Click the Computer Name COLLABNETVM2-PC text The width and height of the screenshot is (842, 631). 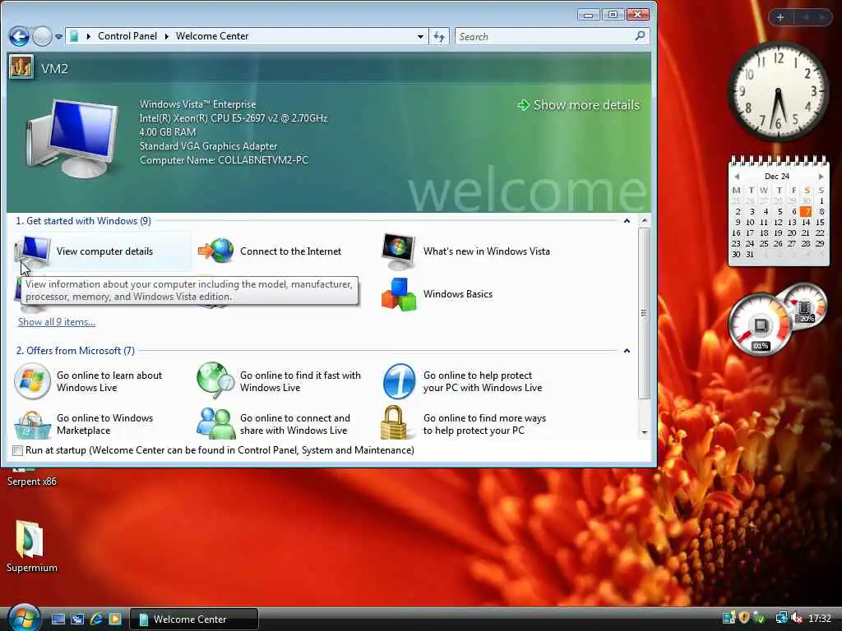[x=224, y=160]
